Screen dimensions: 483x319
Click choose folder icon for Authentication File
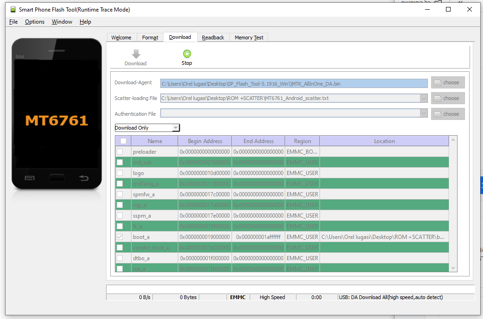437,114
